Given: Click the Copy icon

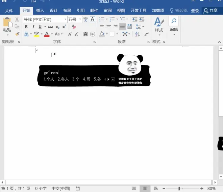Looking at the screenshot, I should [x=17, y=27].
